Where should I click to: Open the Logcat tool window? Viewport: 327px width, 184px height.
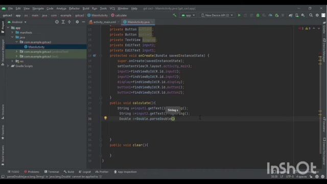pyautogui.click(x=85, y=172)
